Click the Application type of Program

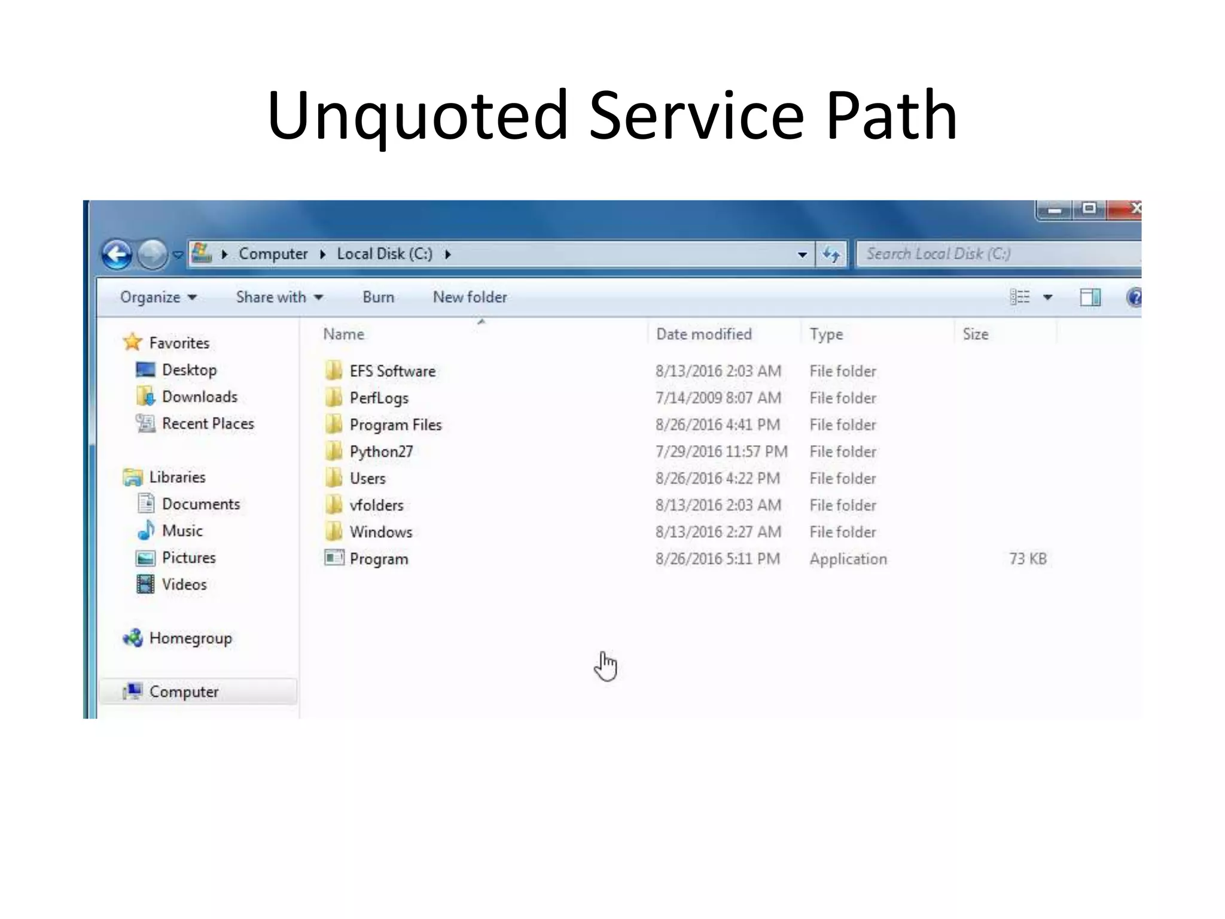tap(848, 559)
